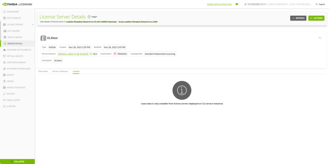Collapse the sidebar with COLLAPSE button
Viewport: 329px width, 164px height.
coord(17,162)
